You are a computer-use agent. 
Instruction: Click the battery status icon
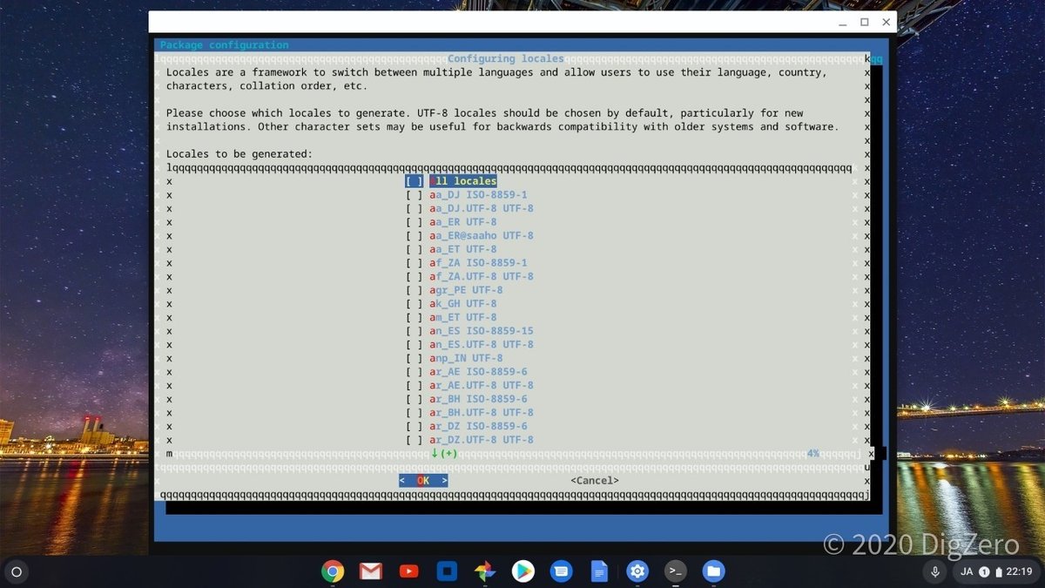tap(998, 572)
